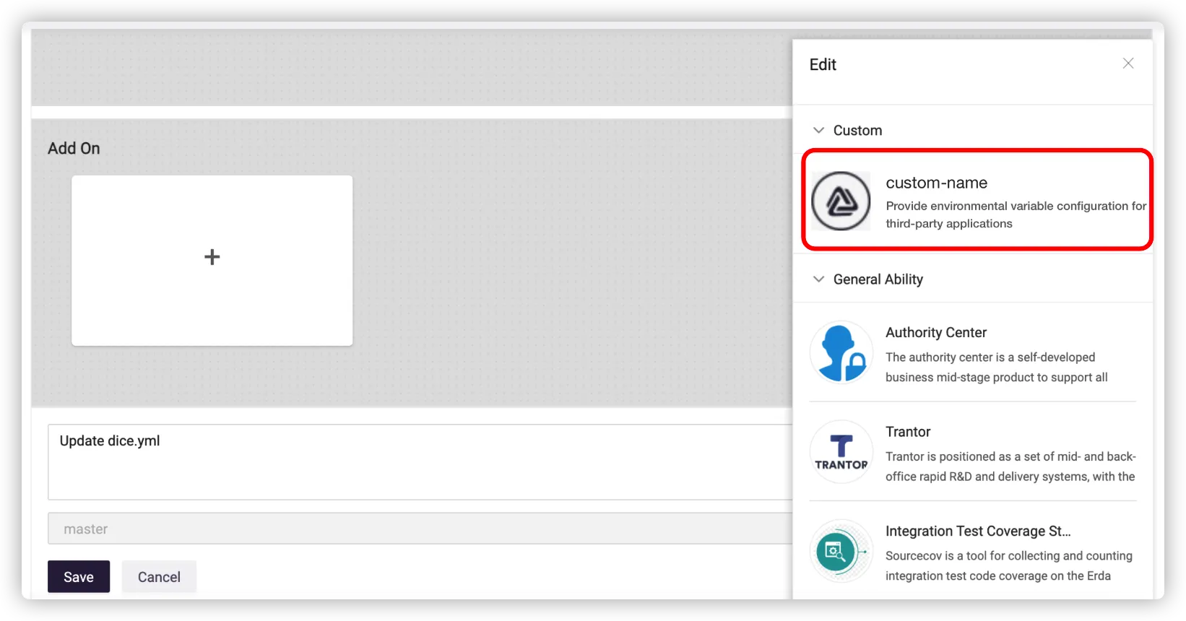1186x621 pixels.
Task: Click the General Ability section header label
Action: pyautogui.click(x=878, y=279)
